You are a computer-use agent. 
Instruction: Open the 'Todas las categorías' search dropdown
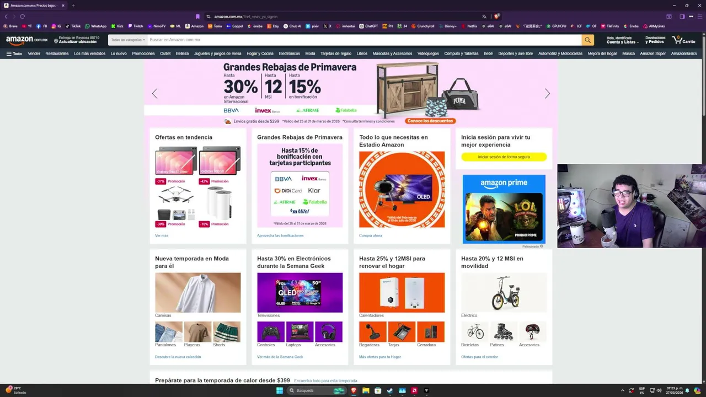coord(128,40)
